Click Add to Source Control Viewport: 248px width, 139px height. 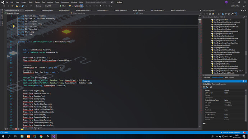(231, 133)
